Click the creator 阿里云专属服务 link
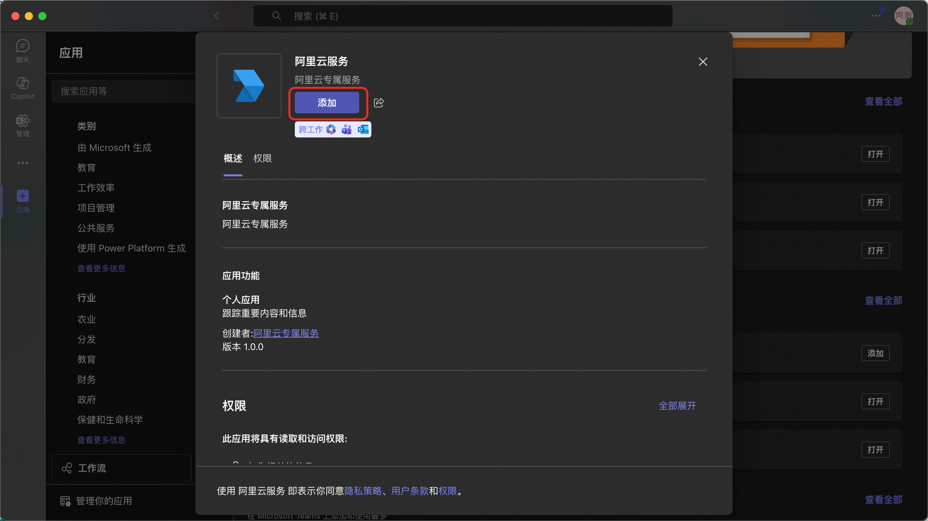The width and height of the screenshot is (928, 521). 286,333
